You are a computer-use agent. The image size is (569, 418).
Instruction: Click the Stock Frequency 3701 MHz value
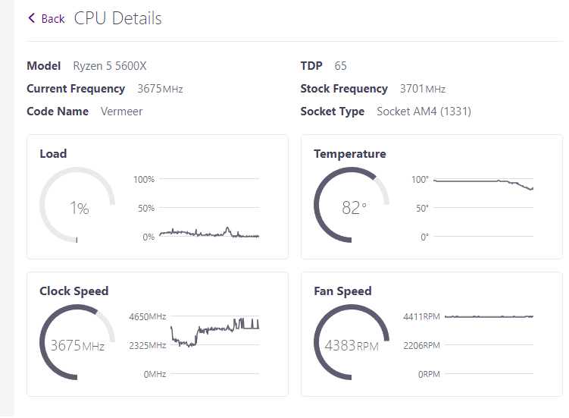[x=422, y=89]
